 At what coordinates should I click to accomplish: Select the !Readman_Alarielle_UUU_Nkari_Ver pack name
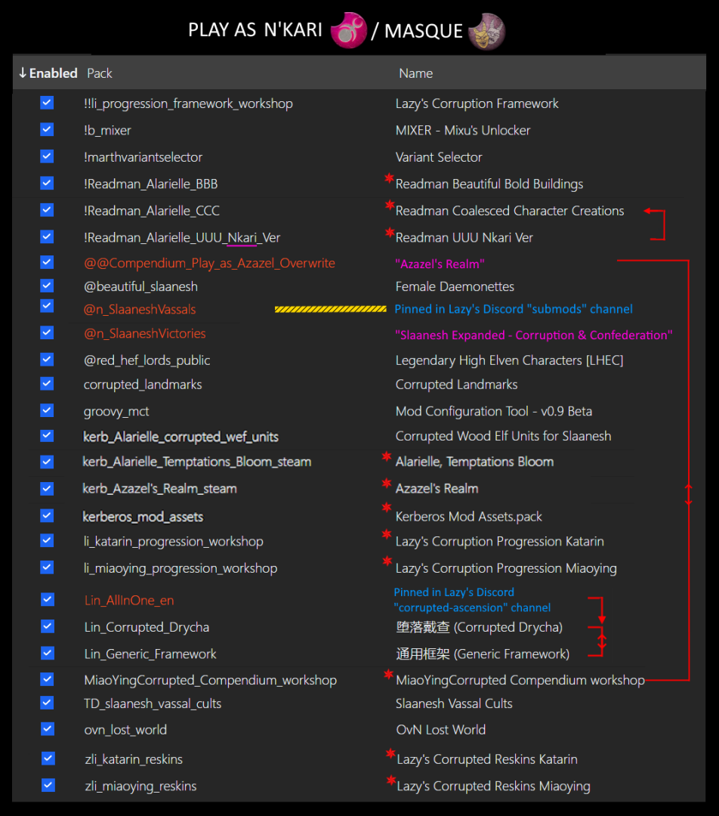point(181,238)
